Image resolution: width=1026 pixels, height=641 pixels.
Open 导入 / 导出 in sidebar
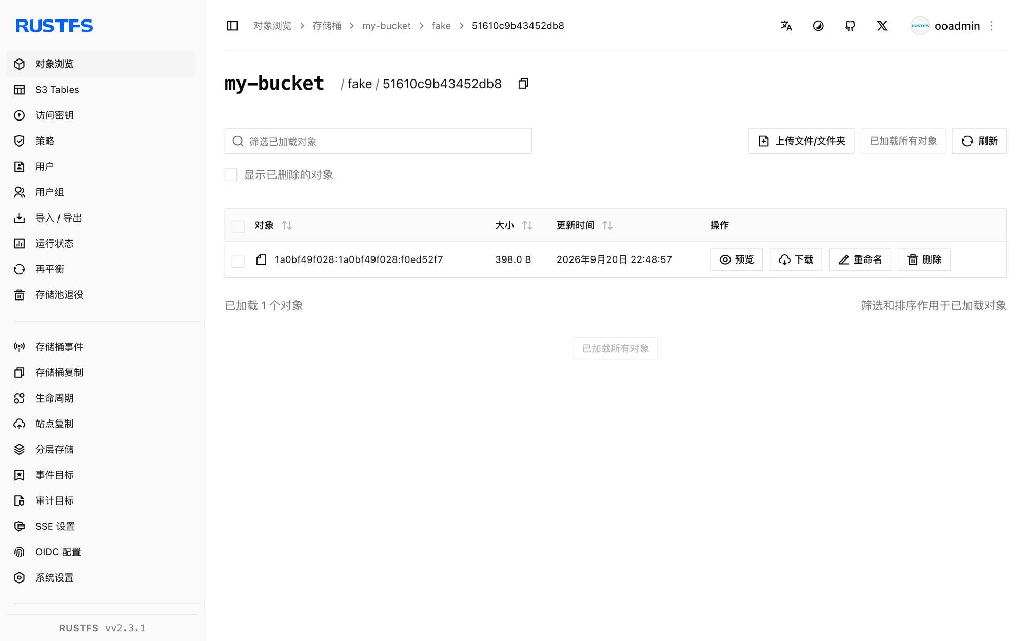click(x=101, y=218)
